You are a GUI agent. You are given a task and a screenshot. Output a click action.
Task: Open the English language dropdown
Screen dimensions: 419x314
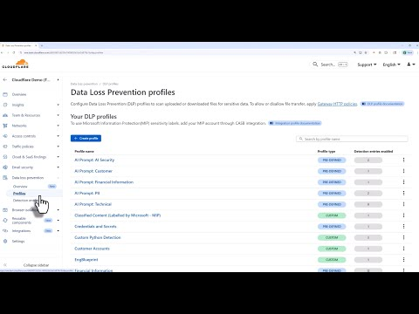(391, 65)
